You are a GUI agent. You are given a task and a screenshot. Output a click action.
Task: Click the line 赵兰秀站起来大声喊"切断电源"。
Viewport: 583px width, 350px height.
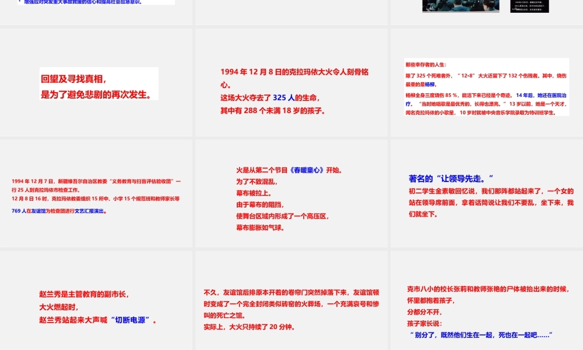(98, 320)
